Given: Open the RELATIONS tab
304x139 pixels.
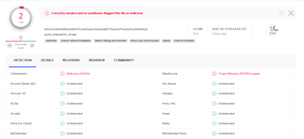Looking at the screenshot, I should [x=71, y=60].
